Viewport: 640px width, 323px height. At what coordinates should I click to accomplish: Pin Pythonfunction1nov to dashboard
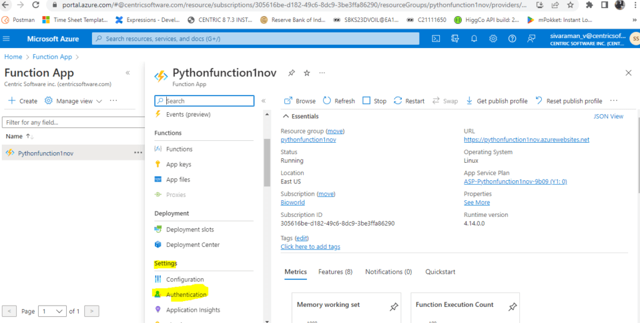click(x=291, y=73)
